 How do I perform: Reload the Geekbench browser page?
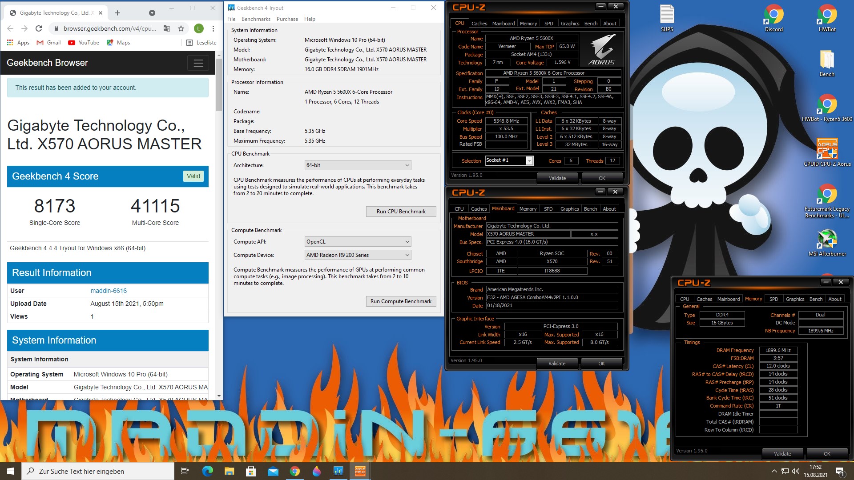click(39, 28)
